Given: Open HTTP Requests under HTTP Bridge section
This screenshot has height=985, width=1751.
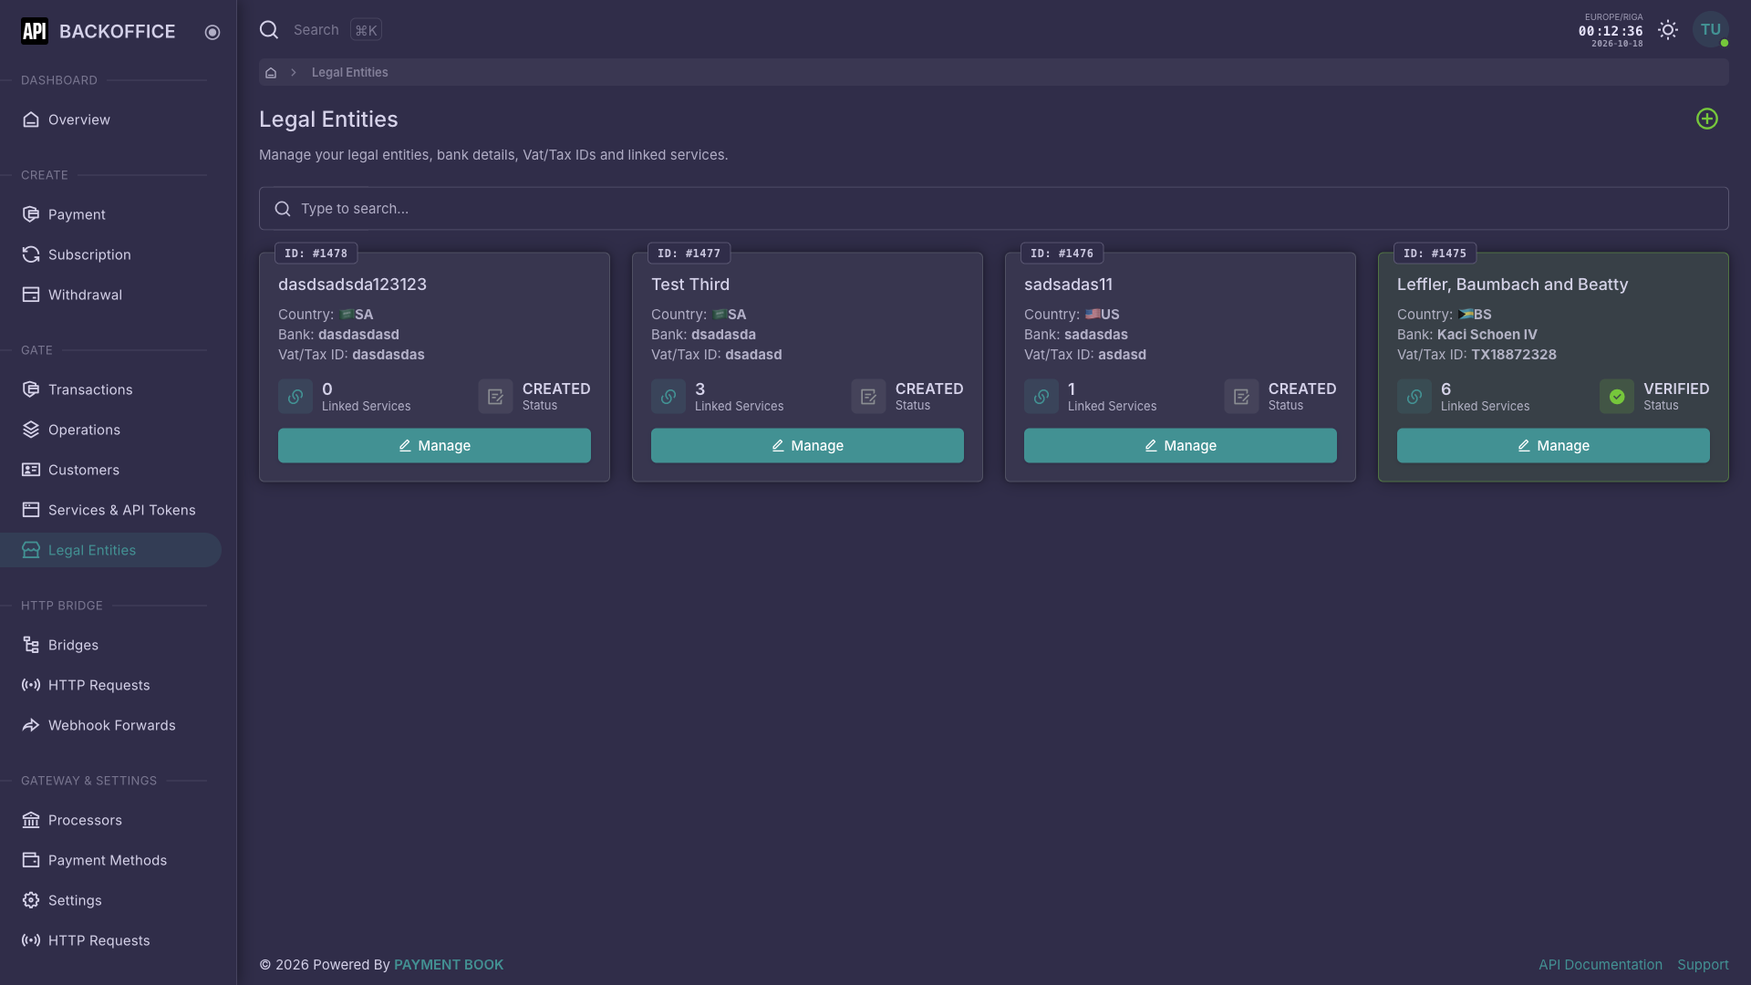Looking at the screenshot, I should point(110,685).
